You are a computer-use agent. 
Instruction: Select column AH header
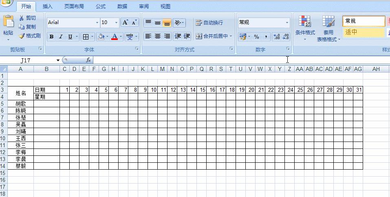coord(376,69)
